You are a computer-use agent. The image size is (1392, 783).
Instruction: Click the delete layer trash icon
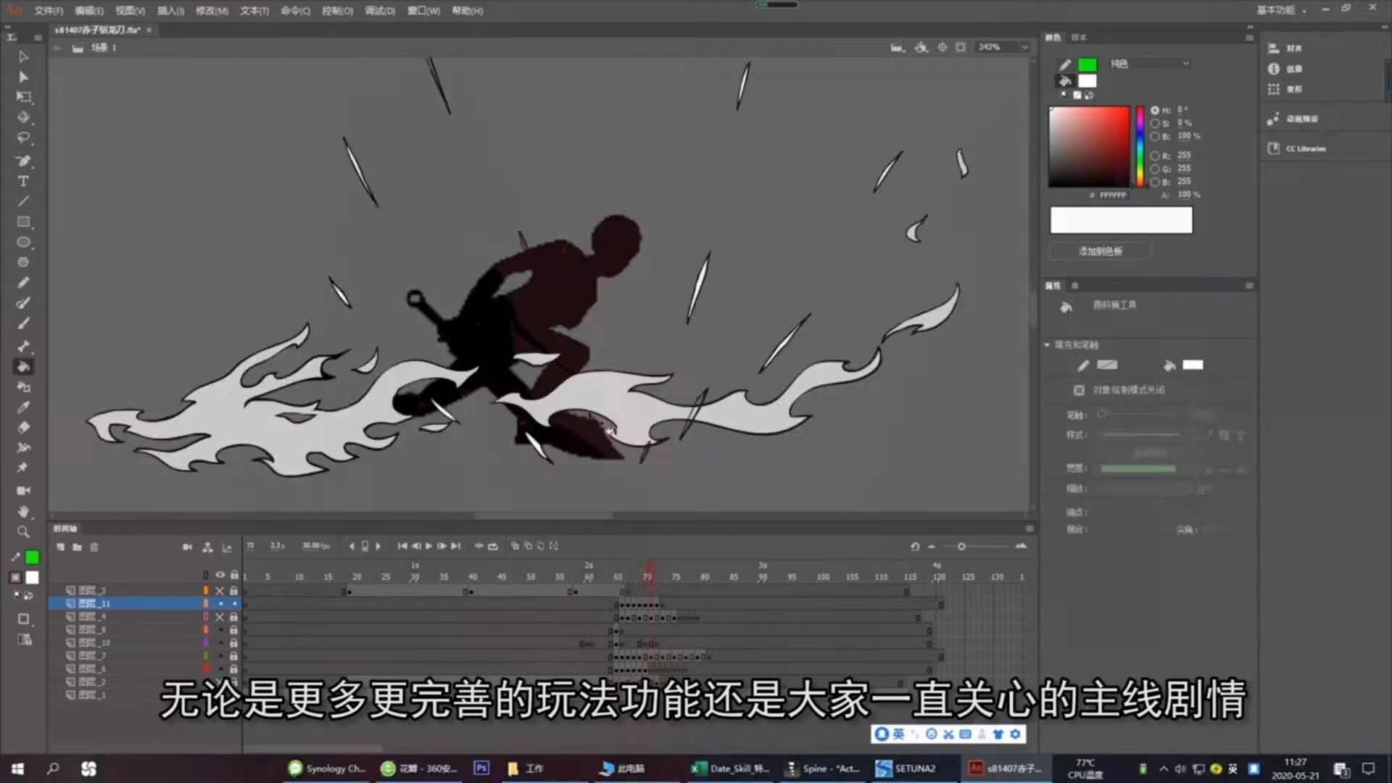(94, 547)
